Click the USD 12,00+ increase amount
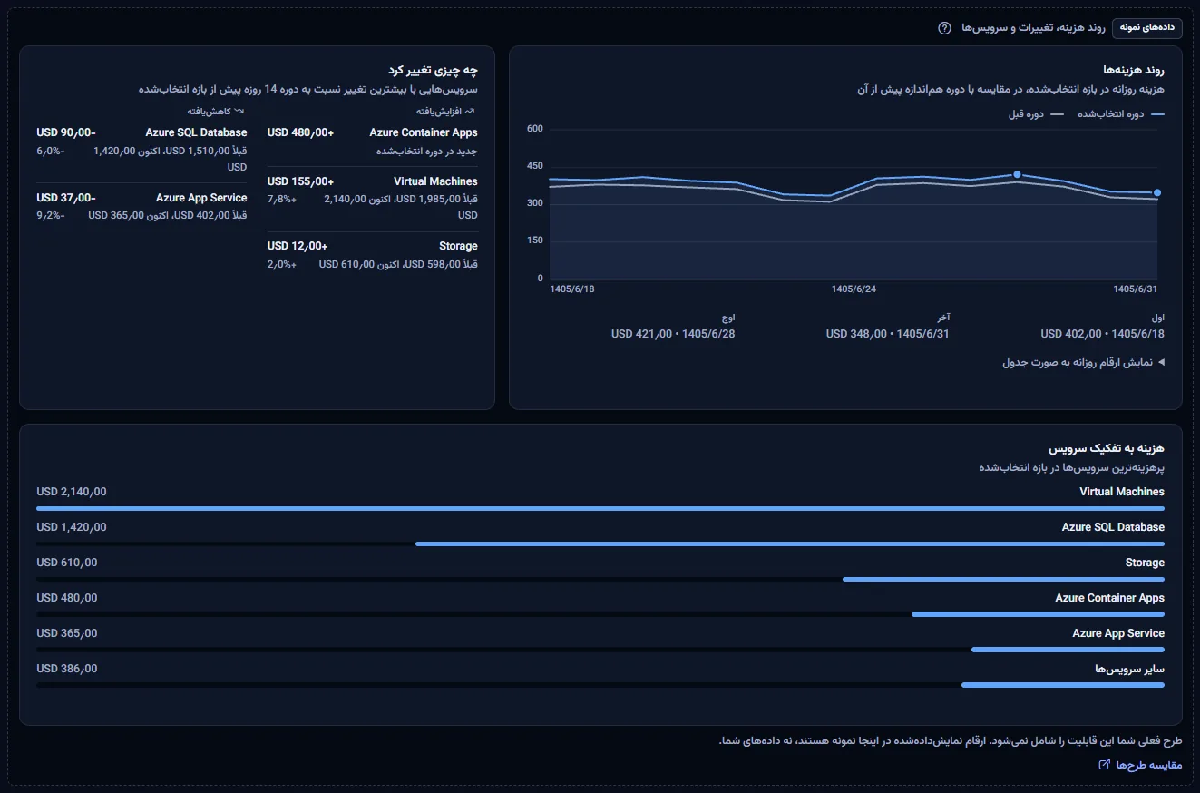Image resolution: width=1200 pixels, height=793 pixels. coord(298,246)
